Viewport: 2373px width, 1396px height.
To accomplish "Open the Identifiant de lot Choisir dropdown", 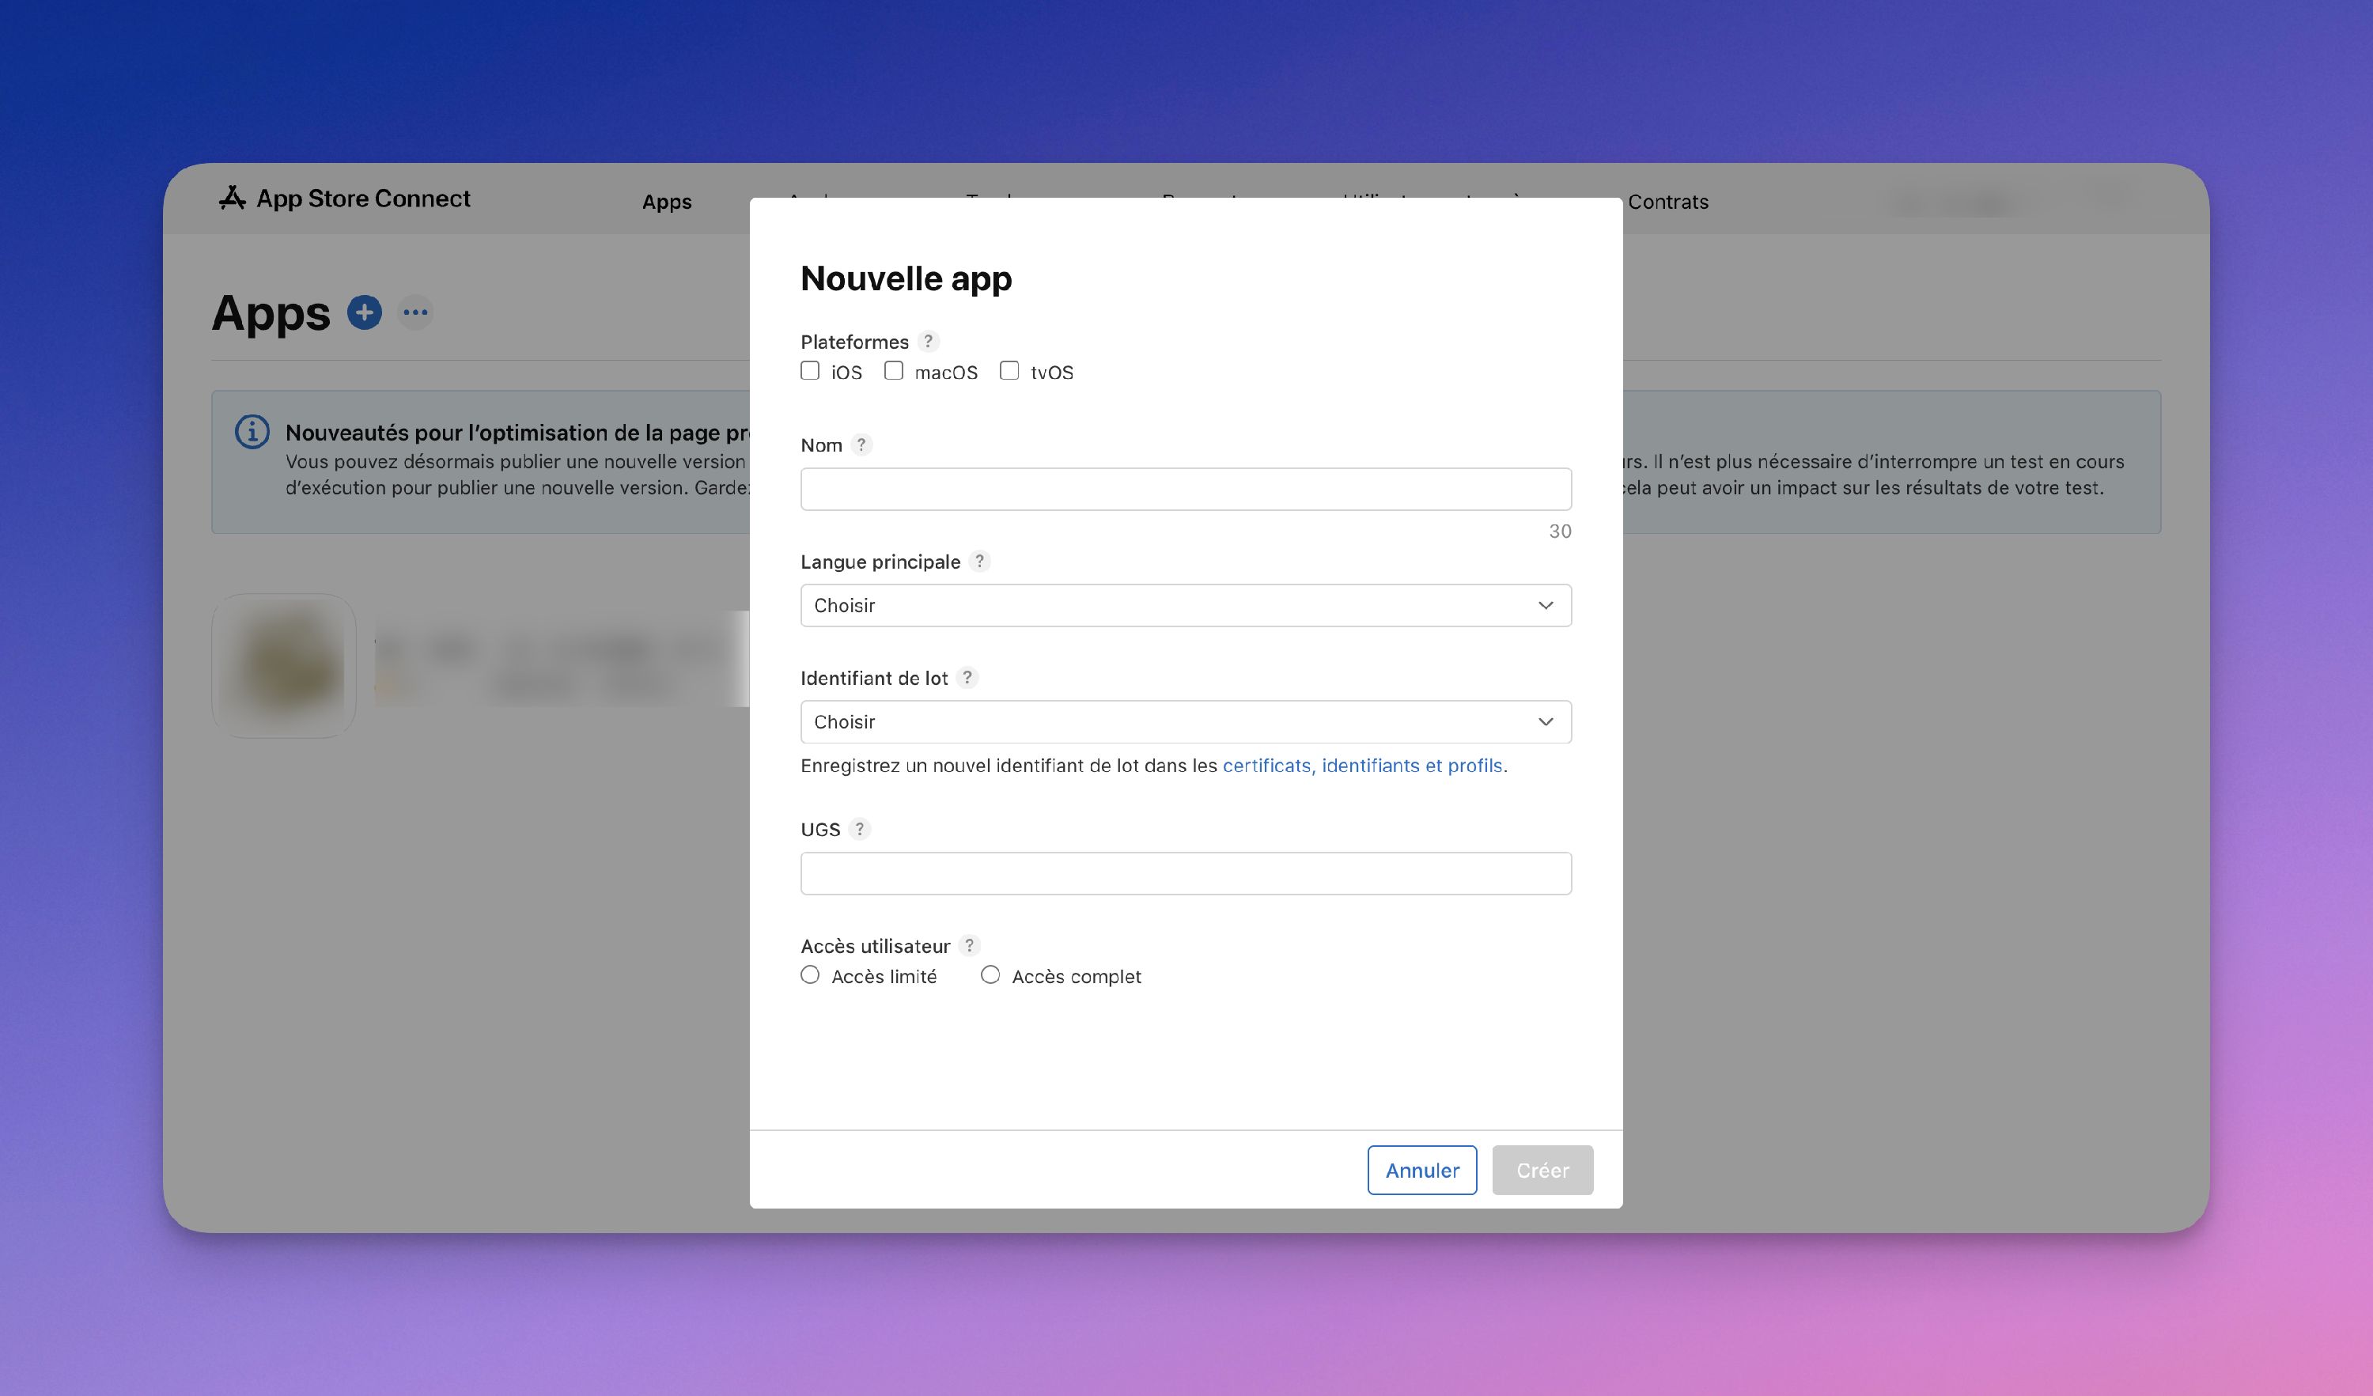I will coord(1185,721).
